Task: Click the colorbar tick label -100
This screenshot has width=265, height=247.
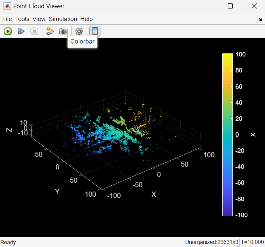Action: [241, 215]
